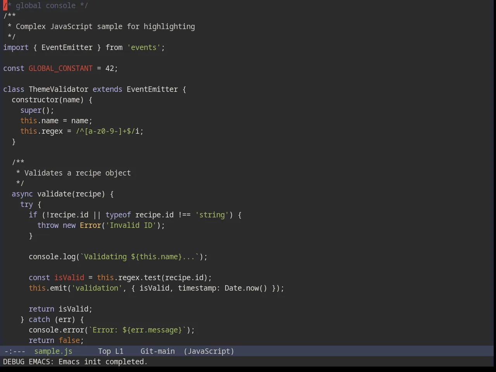Click the validate(recipe) method name
Screen dimensions: 496x372
71,194
